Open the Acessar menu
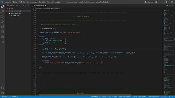The height and width of the screenshot is (98, 175). coord(34,2)
